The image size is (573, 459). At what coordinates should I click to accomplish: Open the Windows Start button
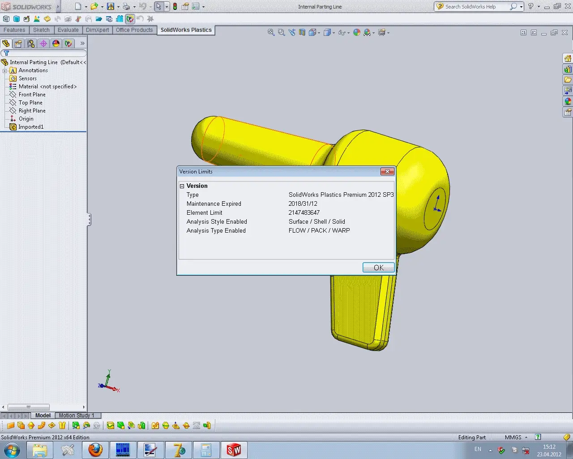pyautogui.click(x=12, y=450)
